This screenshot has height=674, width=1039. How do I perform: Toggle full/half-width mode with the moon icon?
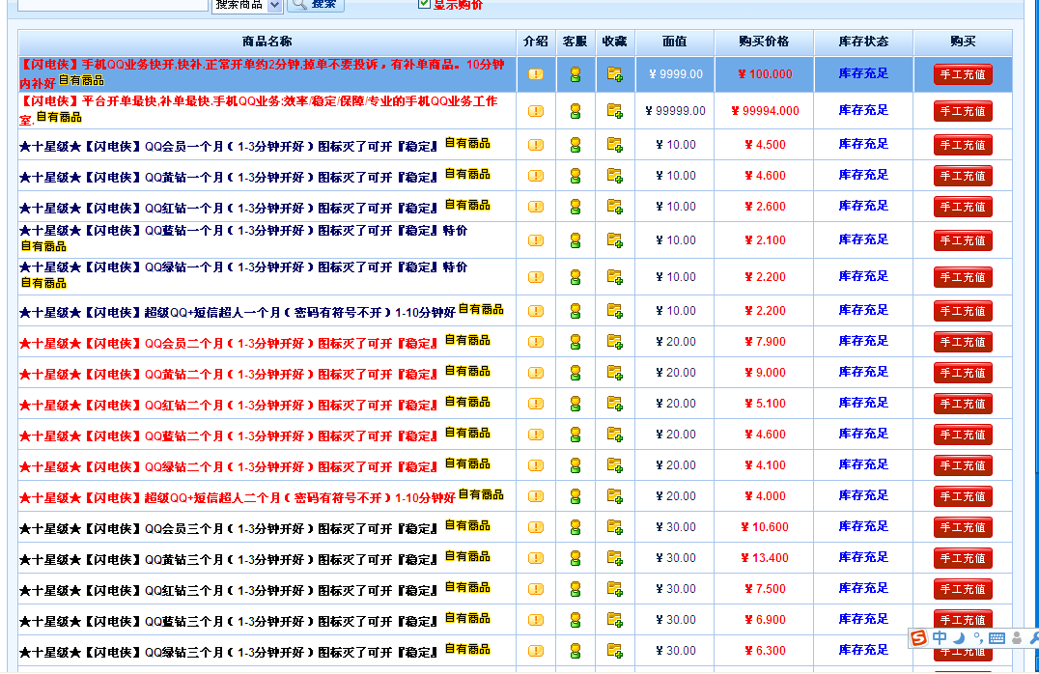pos(957,637)
